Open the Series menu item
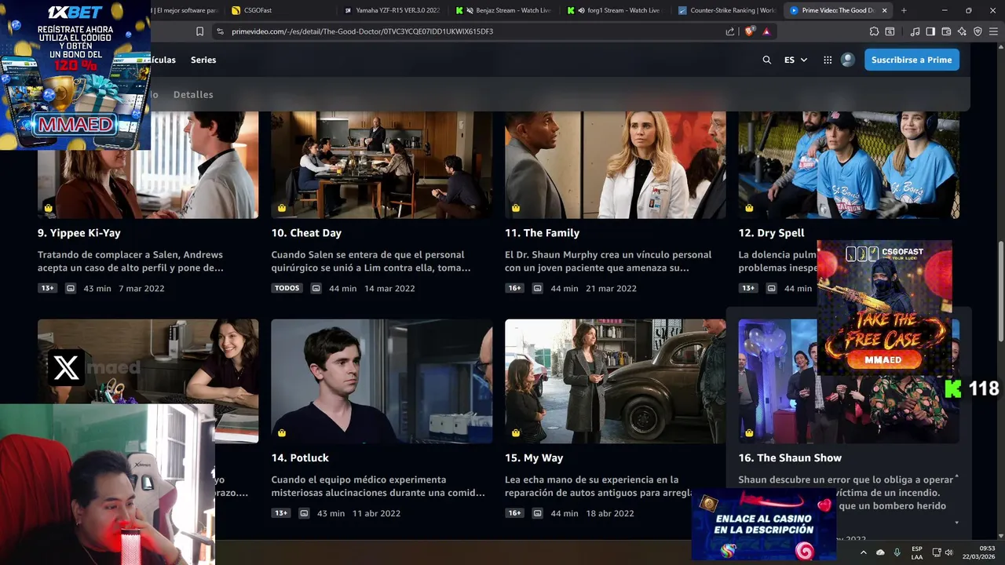 pyautogui.click(x=203, y=60)
